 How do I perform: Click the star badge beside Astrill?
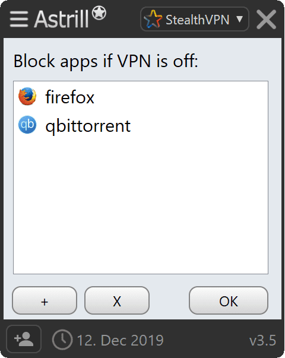99,13
